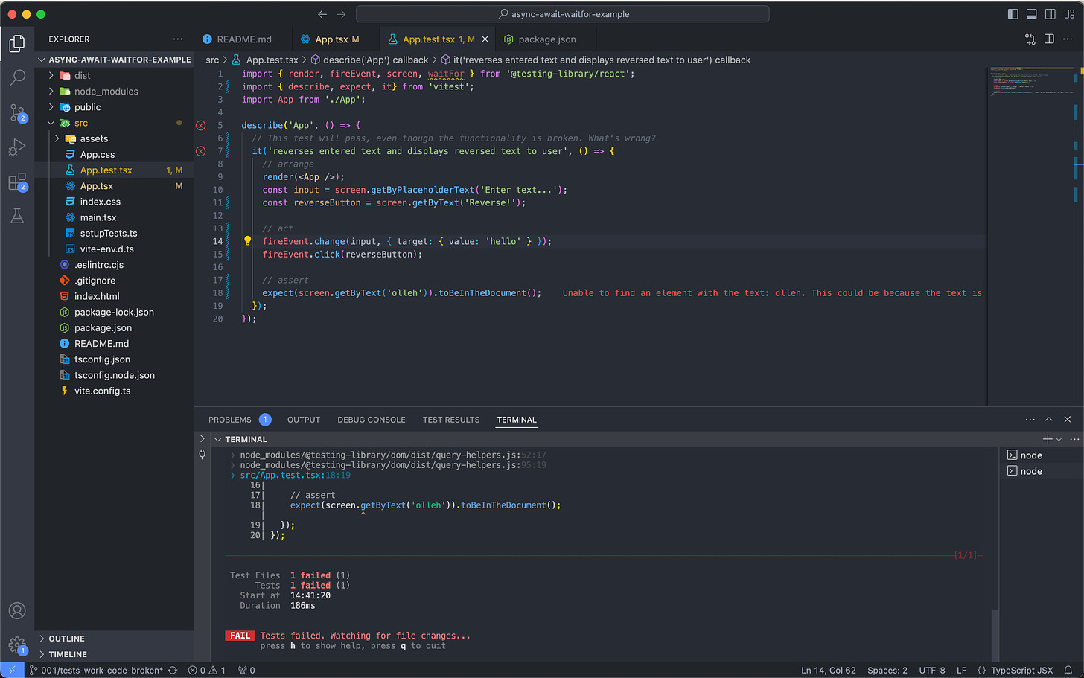This screenshot has width=1084, height=678.
Task: Open the Explorer view in activity bar
Action: (17, 44)
